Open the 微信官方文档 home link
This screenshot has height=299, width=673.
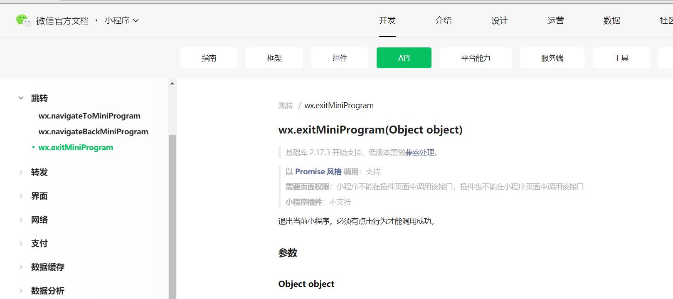point(62,20)
